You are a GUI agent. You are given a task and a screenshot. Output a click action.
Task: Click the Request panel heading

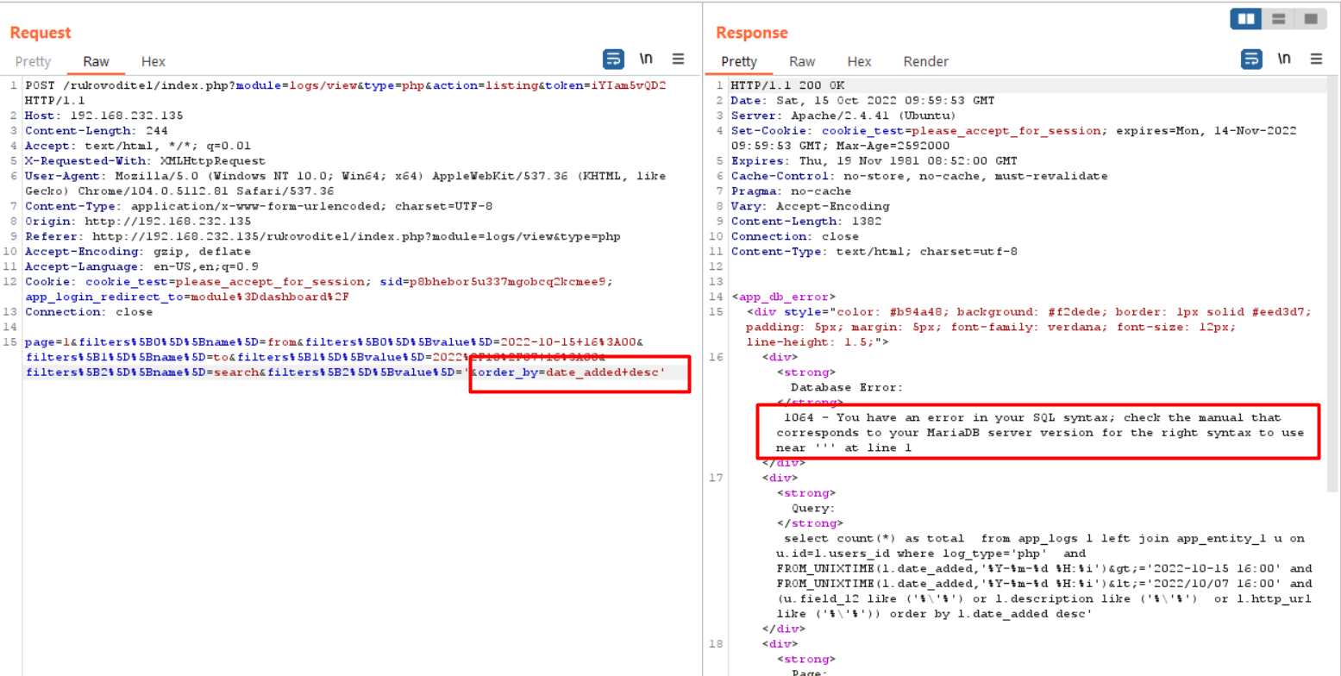click(41, 33)
